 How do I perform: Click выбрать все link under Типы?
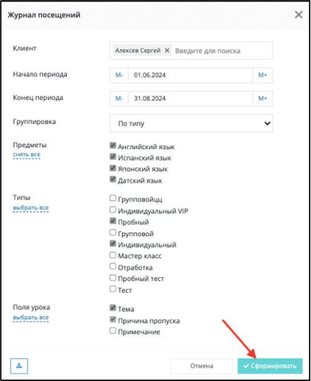pos(30,208)
